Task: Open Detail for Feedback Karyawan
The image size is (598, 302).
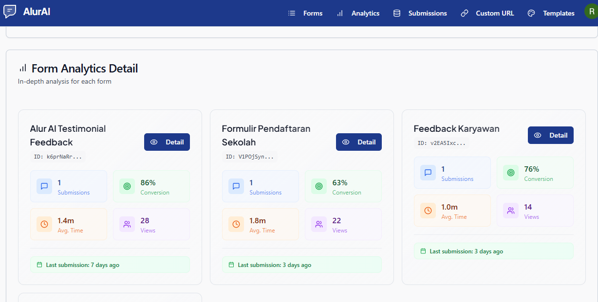Action: pyautogui.click(x=551, y=135)
